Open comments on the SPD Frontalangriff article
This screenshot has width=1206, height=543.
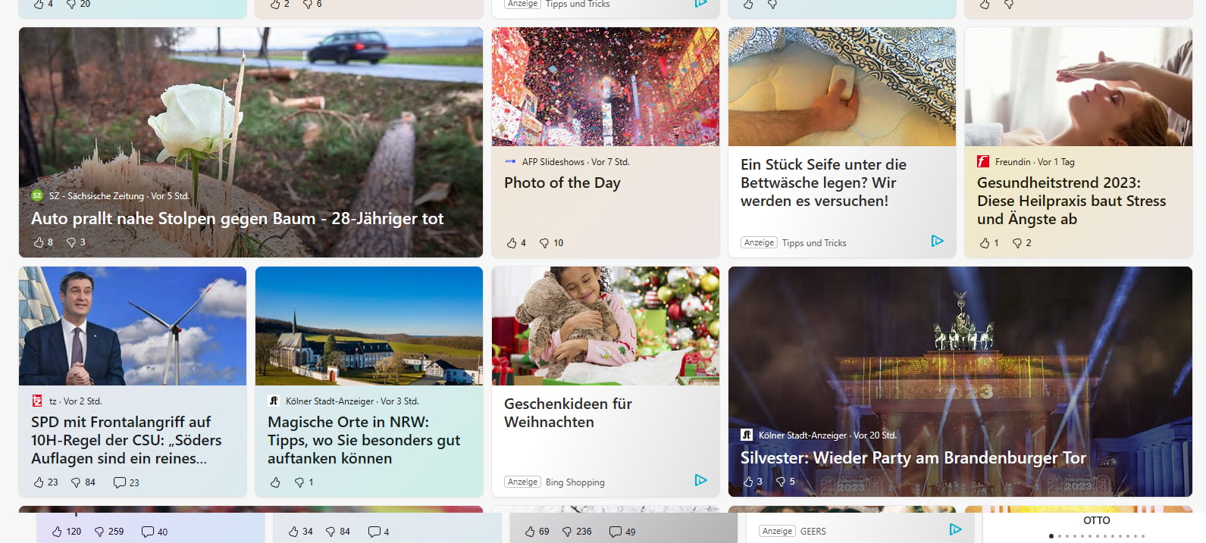(120, 482)
